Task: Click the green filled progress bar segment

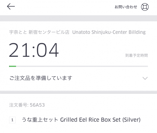Action: pyautogui.click(x=13, y=66)
